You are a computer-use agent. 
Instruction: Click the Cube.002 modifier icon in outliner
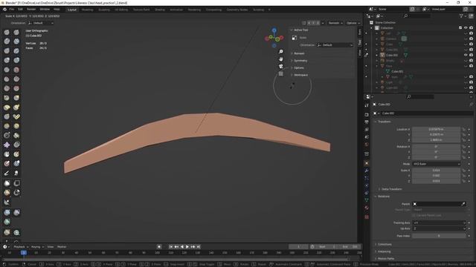pyautogui.click(x=405, y=55)
